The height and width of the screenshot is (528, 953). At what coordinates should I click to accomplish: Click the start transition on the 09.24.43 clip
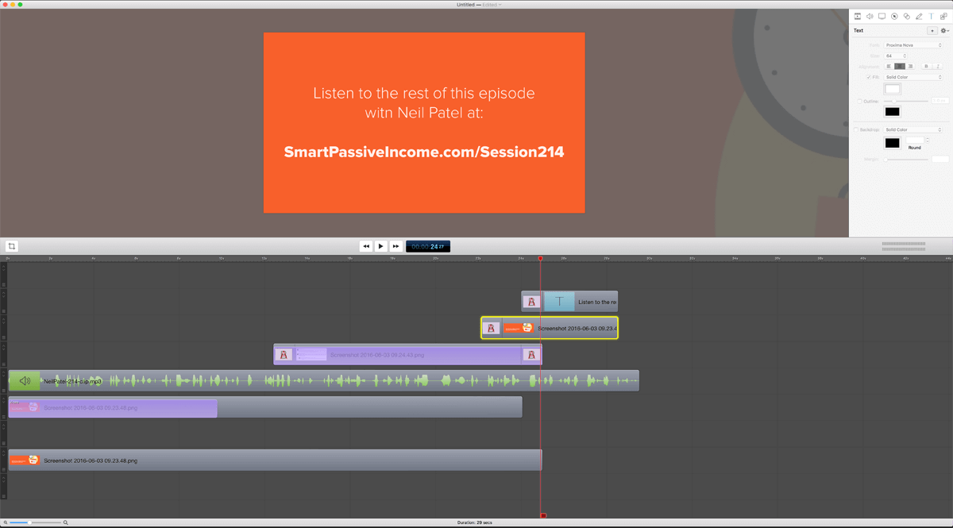click(x=284, y=355)
